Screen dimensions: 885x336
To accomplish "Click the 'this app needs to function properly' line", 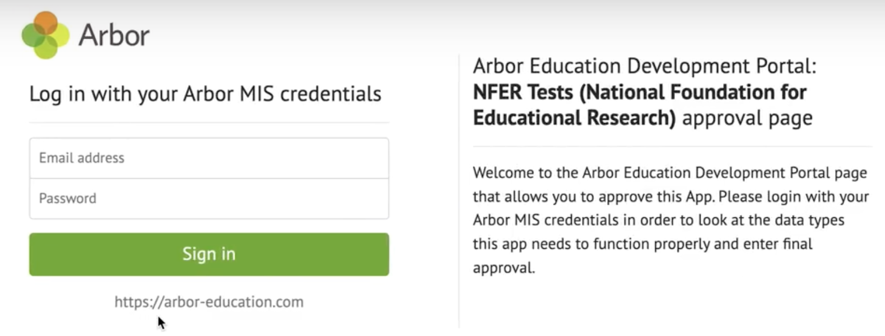I will [642, 244].
